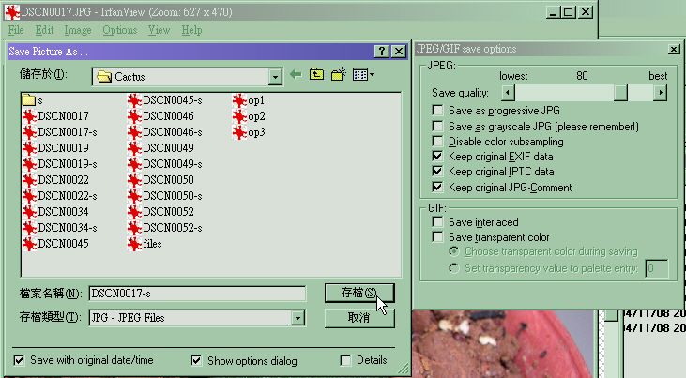
Task: Click the save quality slider handle
Action: point(620,92)
